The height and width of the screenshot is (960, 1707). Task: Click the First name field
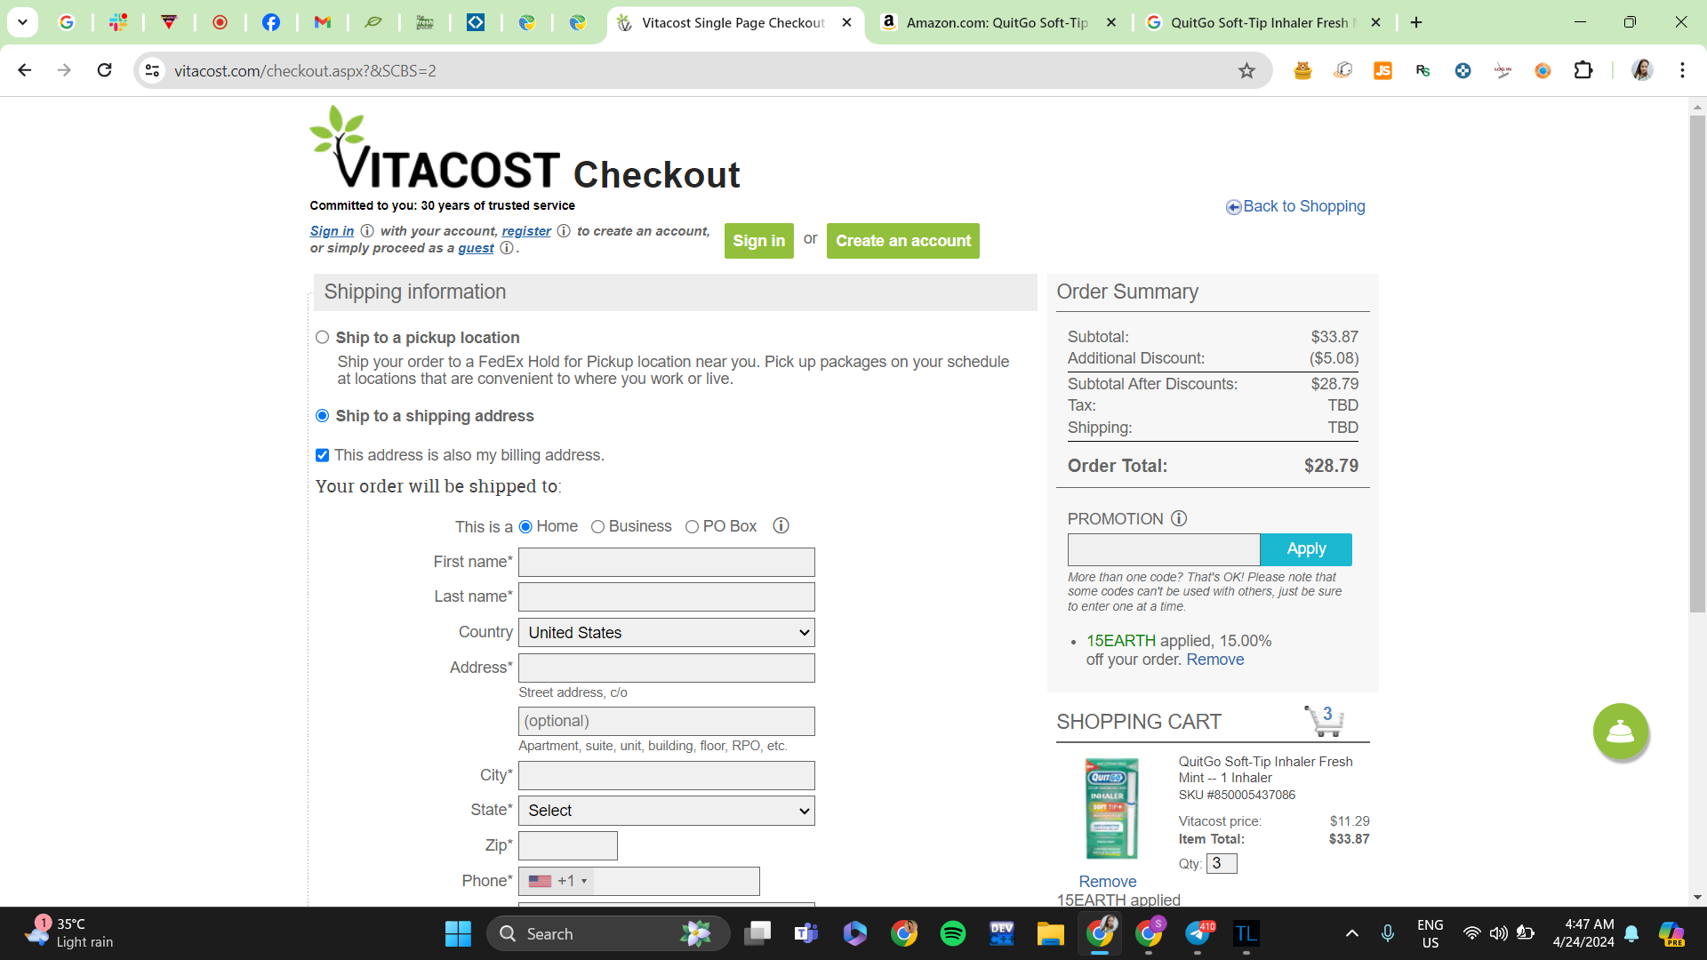(667, 562)
